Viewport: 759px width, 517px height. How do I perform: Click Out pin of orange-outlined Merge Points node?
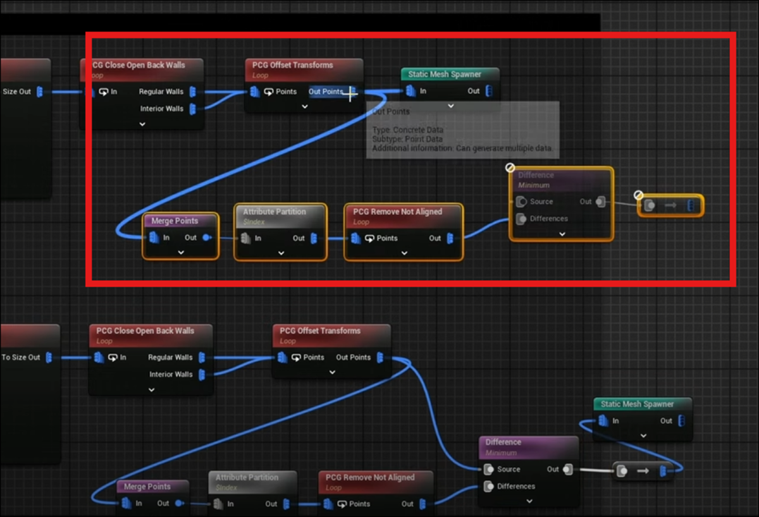click(x=207, y=238)
